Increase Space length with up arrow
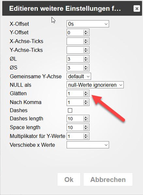Screen dimensions: 143x195 (x=86, y=126)
